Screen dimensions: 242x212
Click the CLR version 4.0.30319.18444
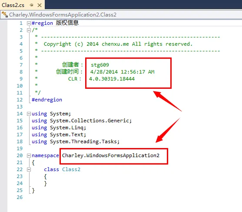pyautogui.click(x=112, y=79)
